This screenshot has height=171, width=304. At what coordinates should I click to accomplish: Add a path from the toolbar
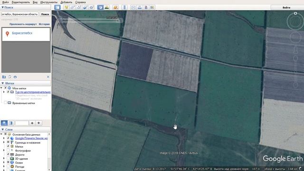pos(79,8)
